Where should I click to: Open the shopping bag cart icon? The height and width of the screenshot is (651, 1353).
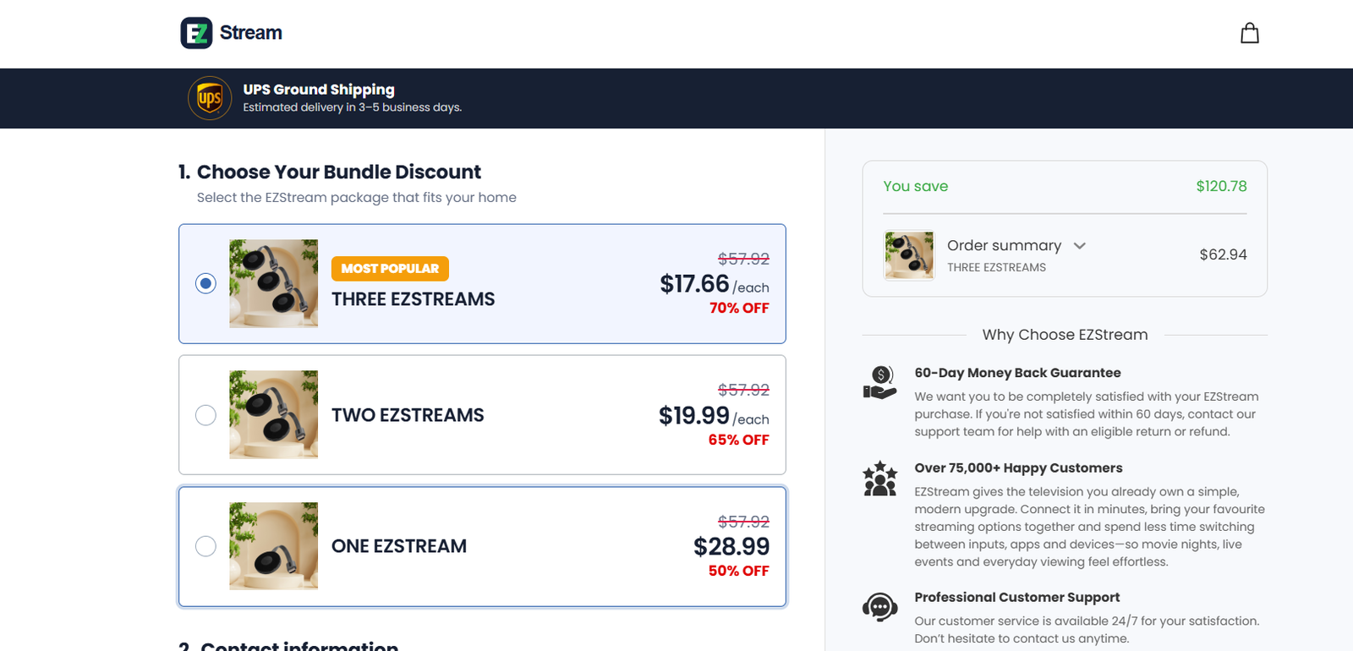[1250, 33]
